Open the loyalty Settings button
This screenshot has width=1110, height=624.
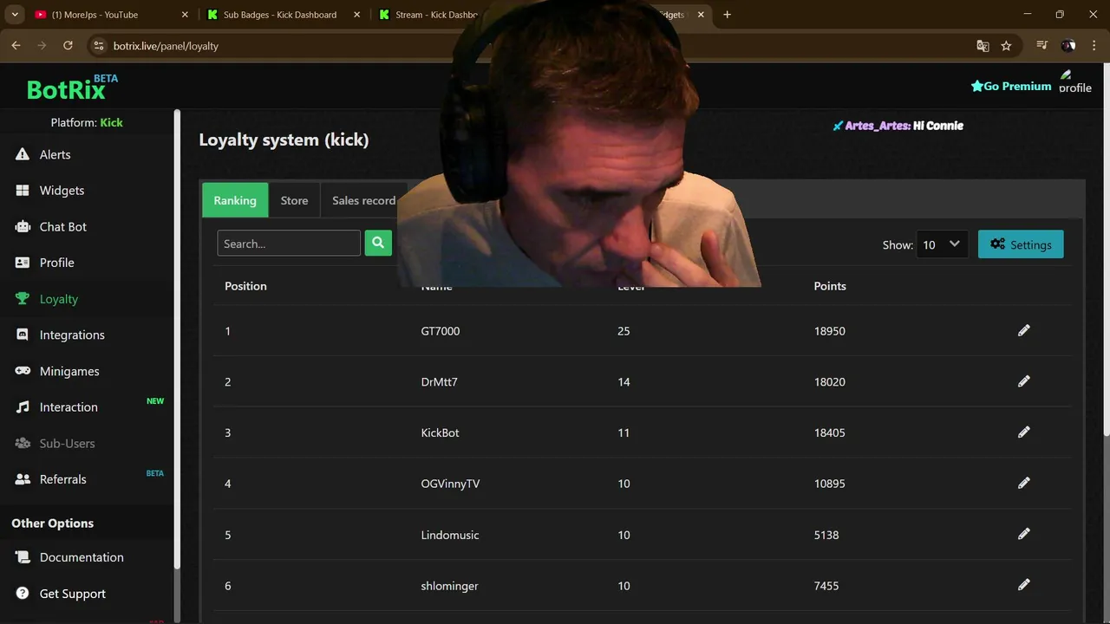(1021, 244)
